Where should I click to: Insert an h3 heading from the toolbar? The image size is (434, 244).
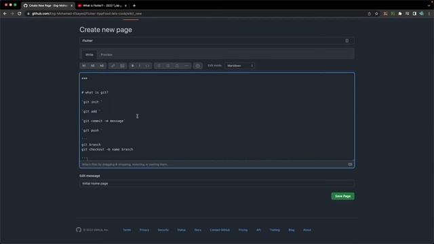pyautogui.click(x=102, y=66)
